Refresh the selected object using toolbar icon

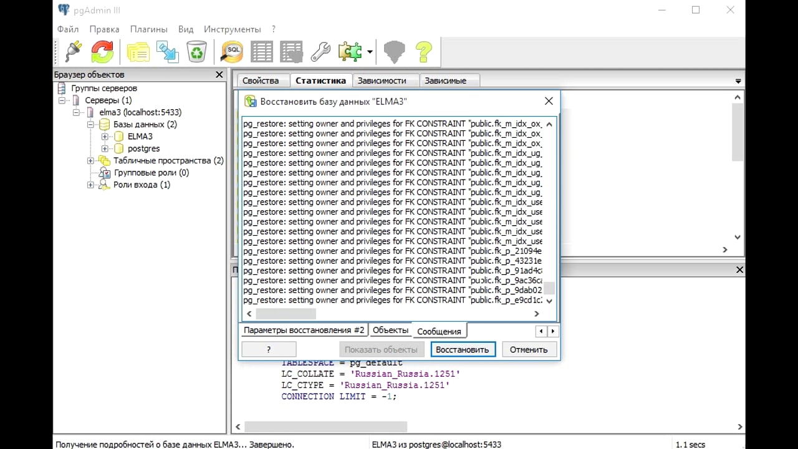tap(103, 52)
